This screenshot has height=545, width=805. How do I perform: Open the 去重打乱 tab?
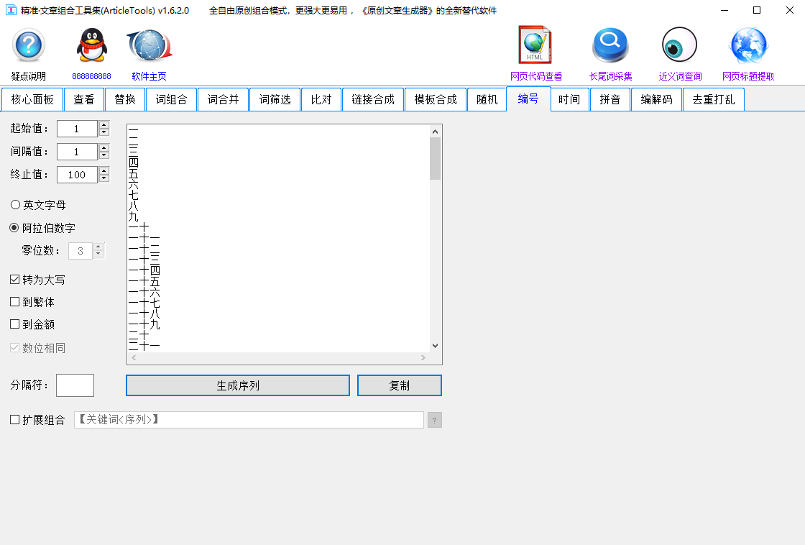click(713, 99)
